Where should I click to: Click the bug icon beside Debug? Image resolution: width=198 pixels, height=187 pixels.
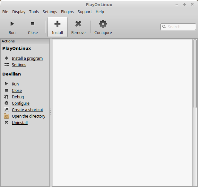6,97
